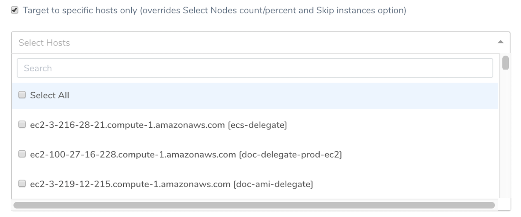Viewport: 521px width, 217px height.
Task: Click the Target to specific hosts label text
Action: [x=214, y=10]
